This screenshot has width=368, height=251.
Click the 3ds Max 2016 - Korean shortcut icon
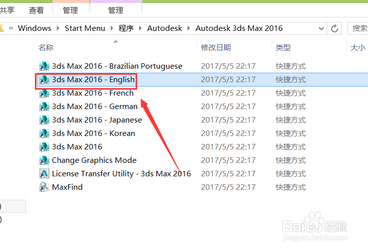[x=44, y=133]
